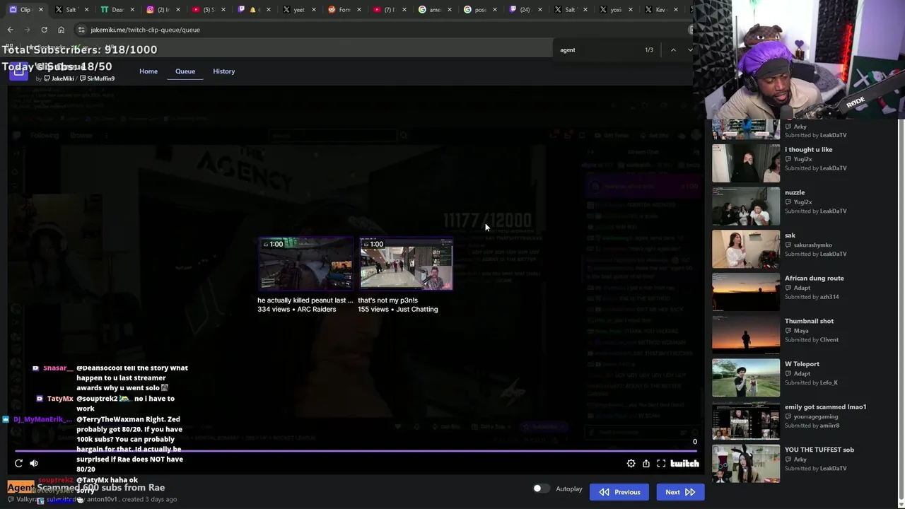Click the 'African dung route' clip title
The height and width of the screenshot is (509, 905).
pos(814,279)
